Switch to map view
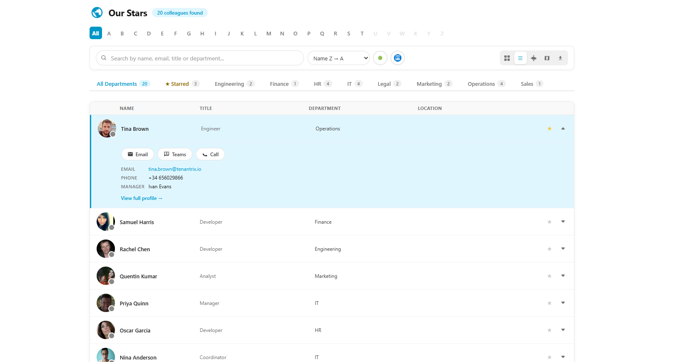Viewport: 683px width, 362px height. [547, 58]
